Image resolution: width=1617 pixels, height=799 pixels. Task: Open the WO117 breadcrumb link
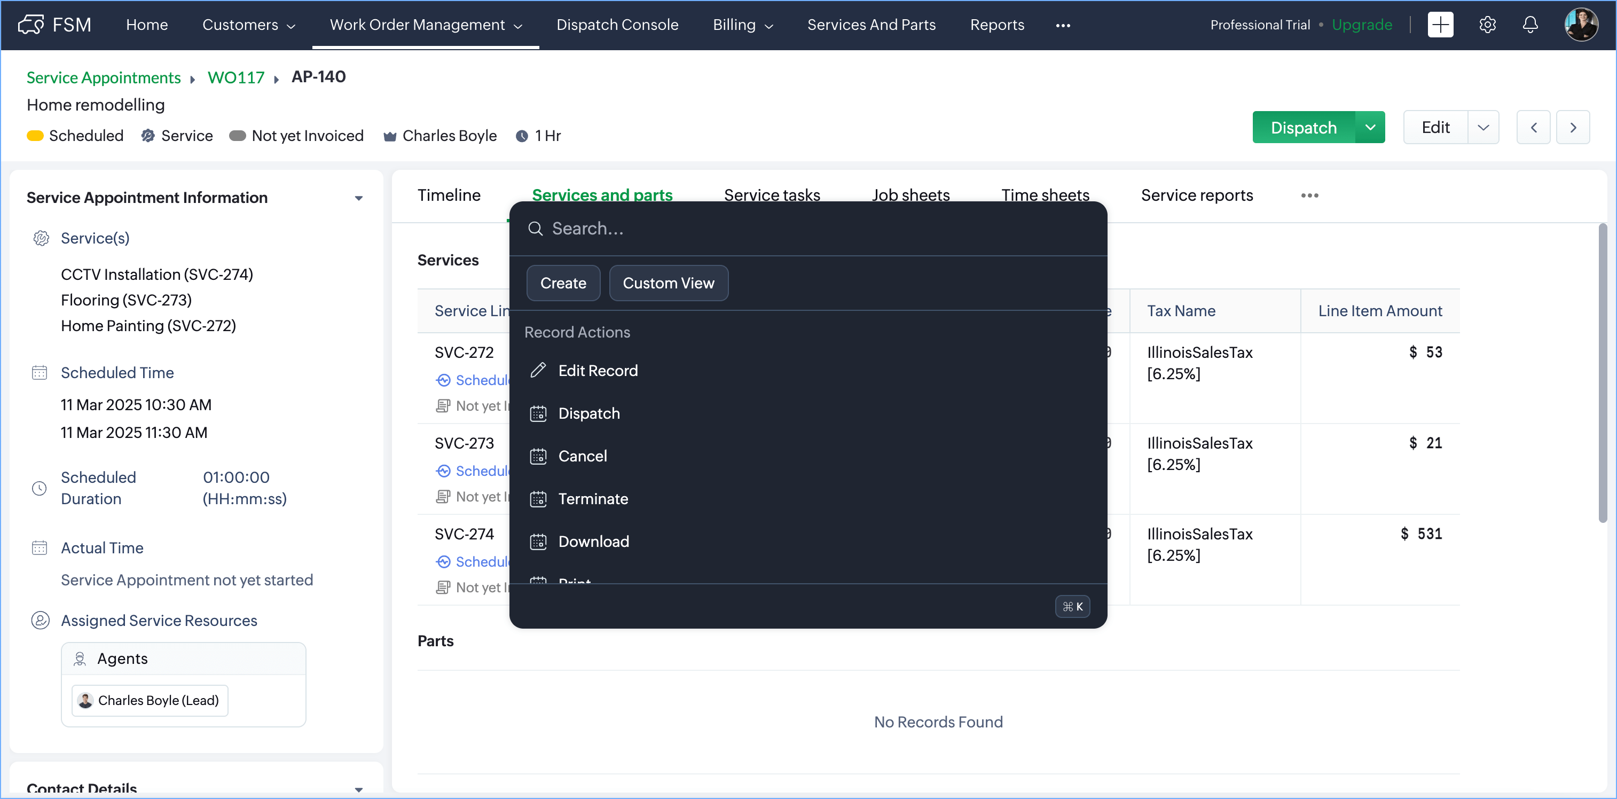coord(236,77)
